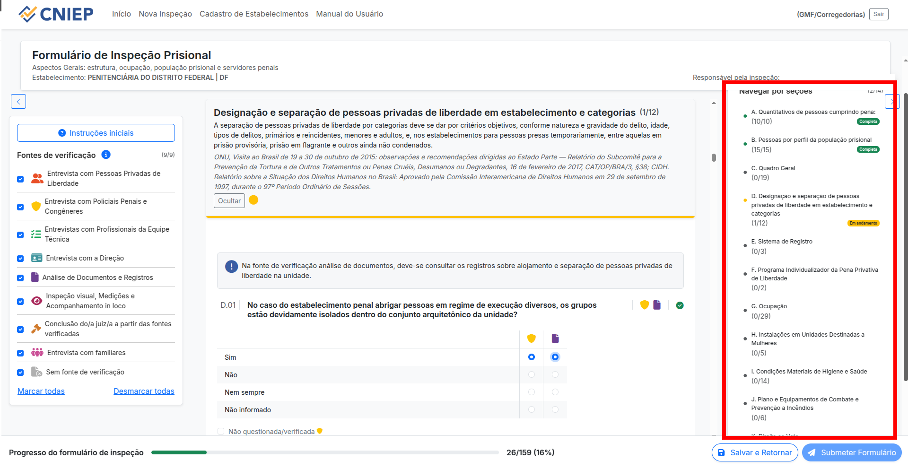This screenshot has height=469, width=908.
Task: Open the Nova Inspeção menu item
Action: pyautogui.click(x=165, y=14)
